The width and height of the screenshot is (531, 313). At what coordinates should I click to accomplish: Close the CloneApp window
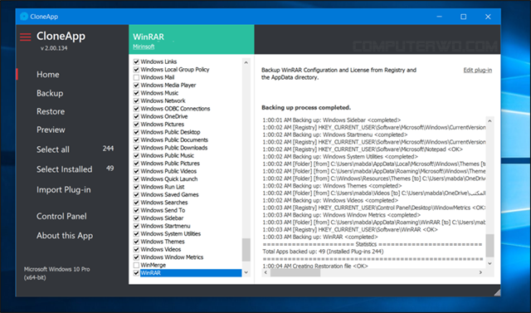point(488,17)
